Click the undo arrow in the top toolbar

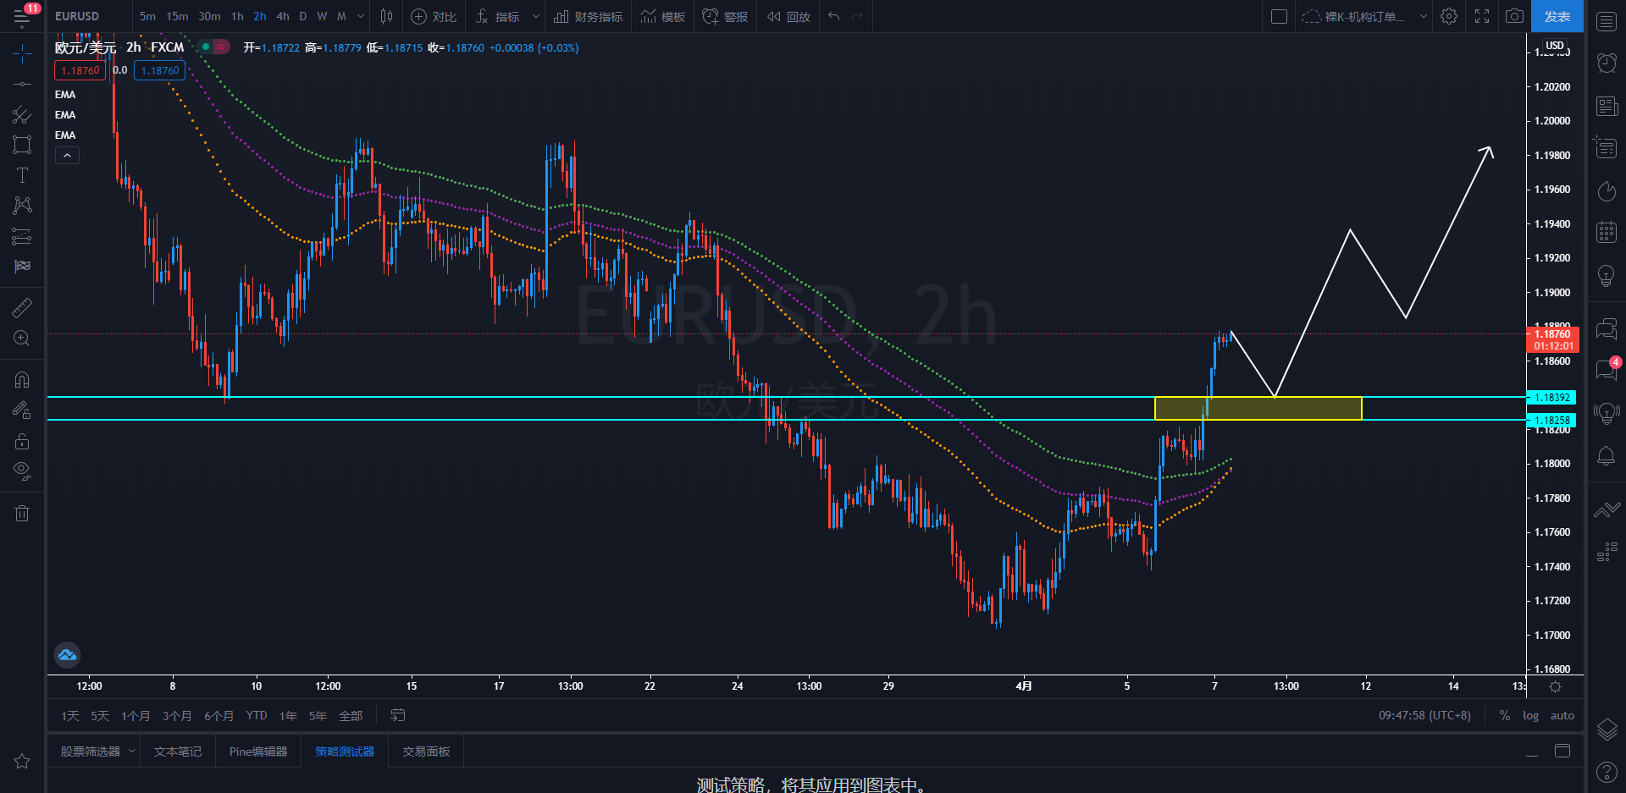(x=834, y=16)
